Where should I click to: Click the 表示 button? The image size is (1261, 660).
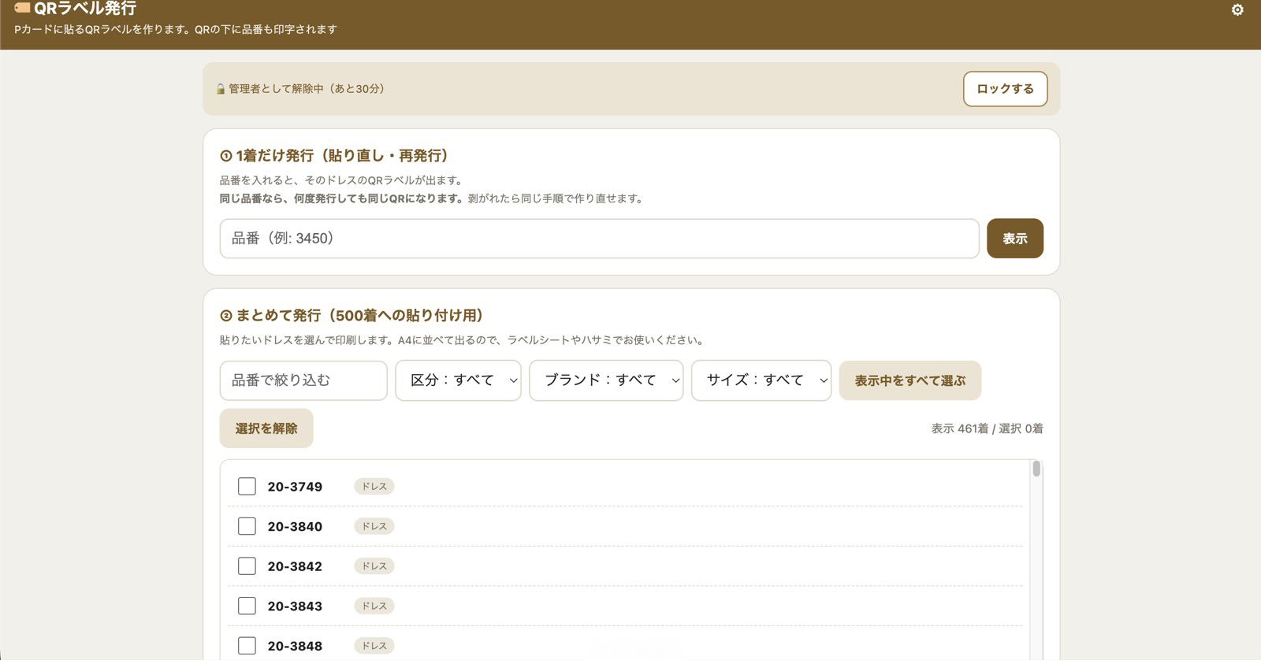pos(1014,239)
